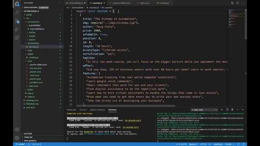The width and height of the screenshot is (260, 146).
Task: Open Explorer views and more actions menu
Action: (x=60, y=3)
